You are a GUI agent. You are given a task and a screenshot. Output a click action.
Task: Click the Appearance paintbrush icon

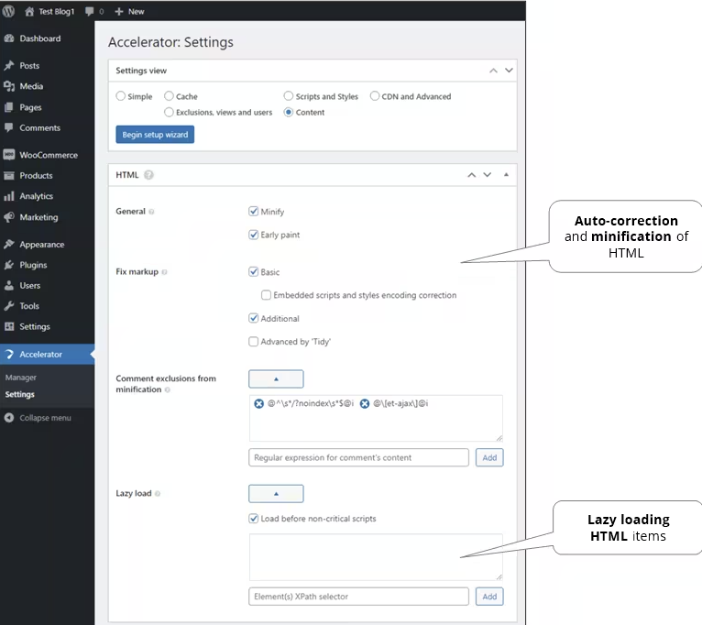pos(9,245)
